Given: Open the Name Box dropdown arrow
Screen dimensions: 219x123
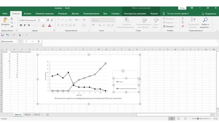Looking at the screenshot, I should (16, 41).
